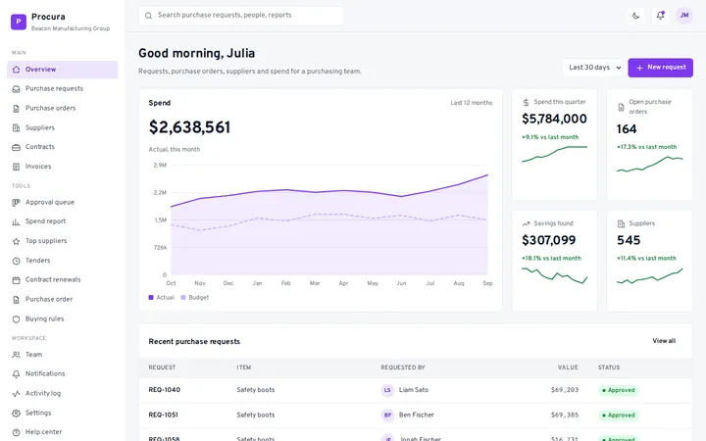
Task: Toggle the Budget legend swatch
Action: (183, 298)
